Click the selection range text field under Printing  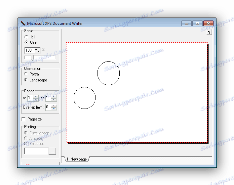(36, 151)
